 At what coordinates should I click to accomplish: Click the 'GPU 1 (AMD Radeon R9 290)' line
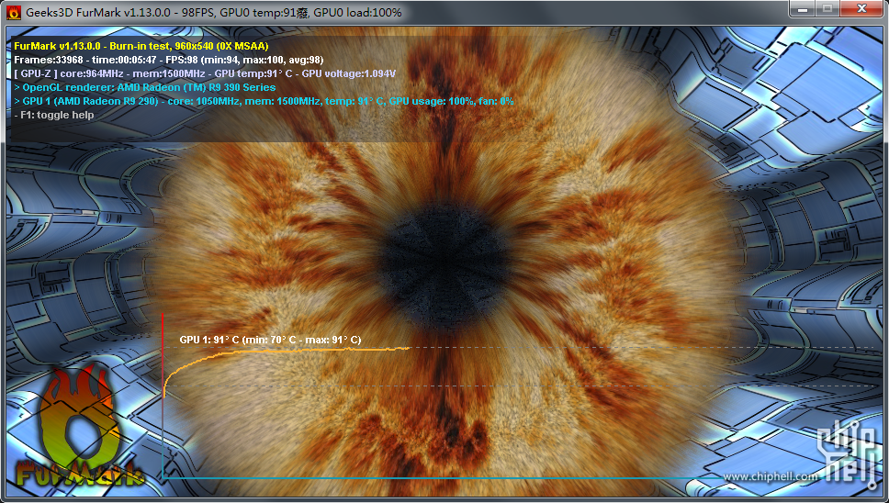click(x=264, y=101)
